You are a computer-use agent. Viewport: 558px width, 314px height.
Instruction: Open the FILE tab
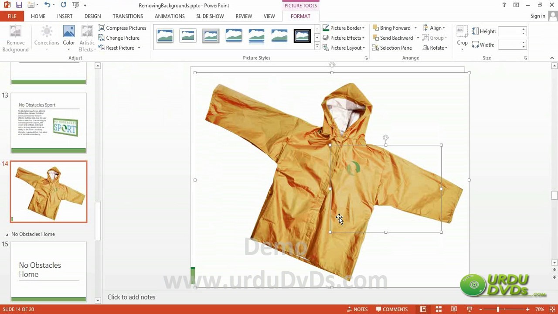[x=12, y=16]
